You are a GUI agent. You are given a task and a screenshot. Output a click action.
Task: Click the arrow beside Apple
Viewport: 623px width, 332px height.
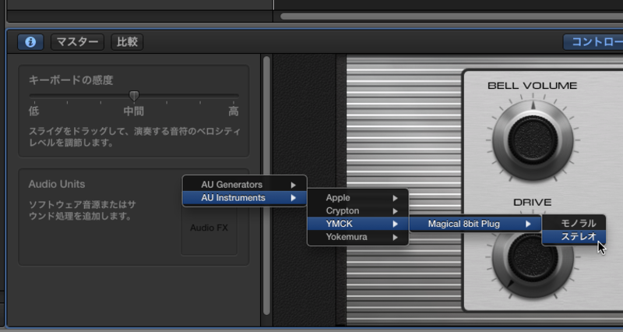point(396,198)
